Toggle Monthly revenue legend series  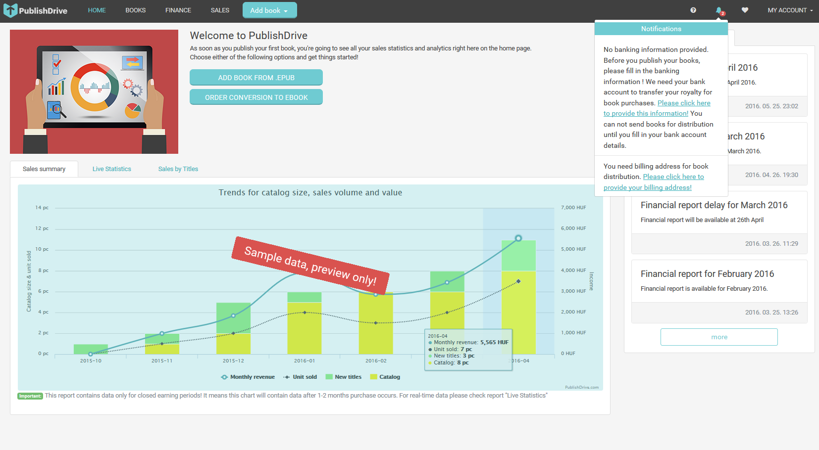click(248, 377)
